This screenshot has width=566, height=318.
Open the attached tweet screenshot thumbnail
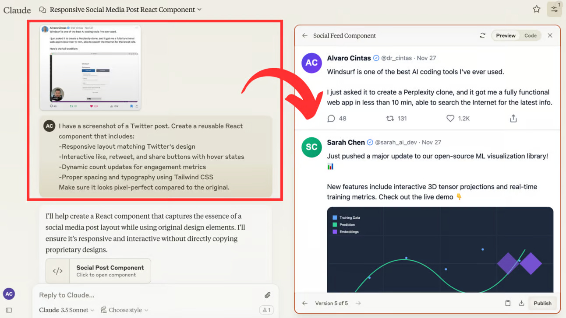90,67
